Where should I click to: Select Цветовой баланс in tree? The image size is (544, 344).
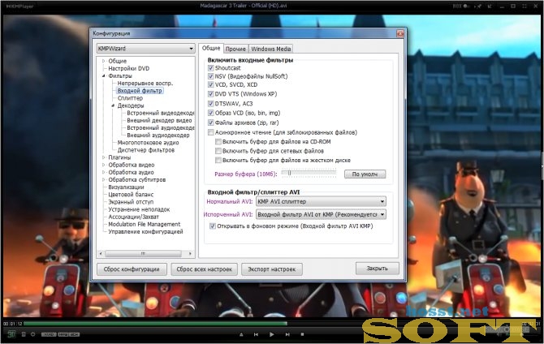click(131, 195)
